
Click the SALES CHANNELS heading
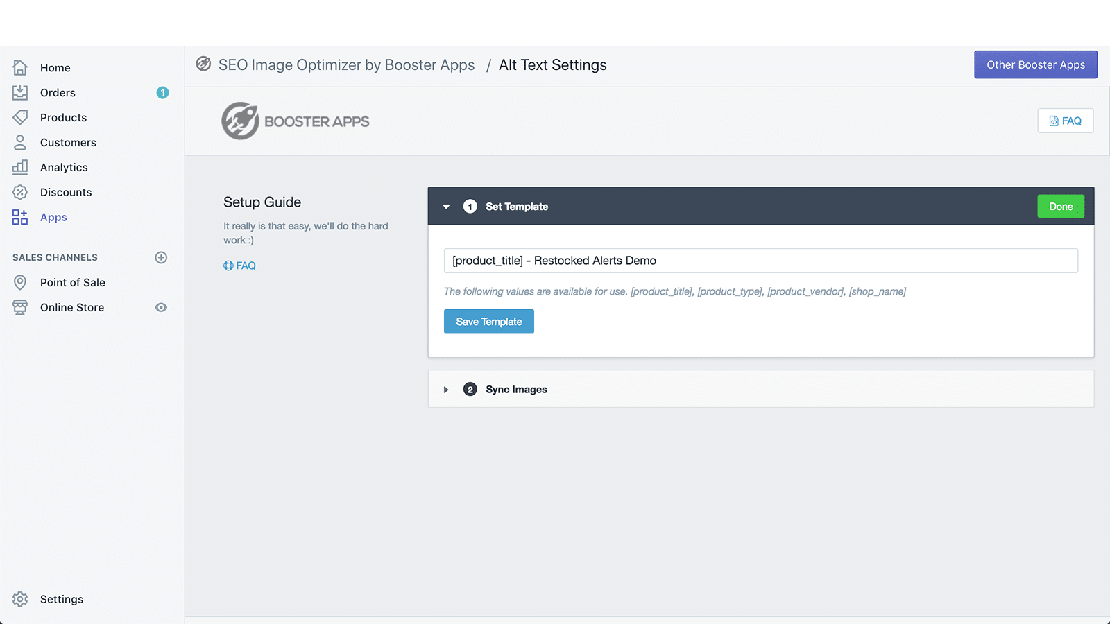coord(55,257)
